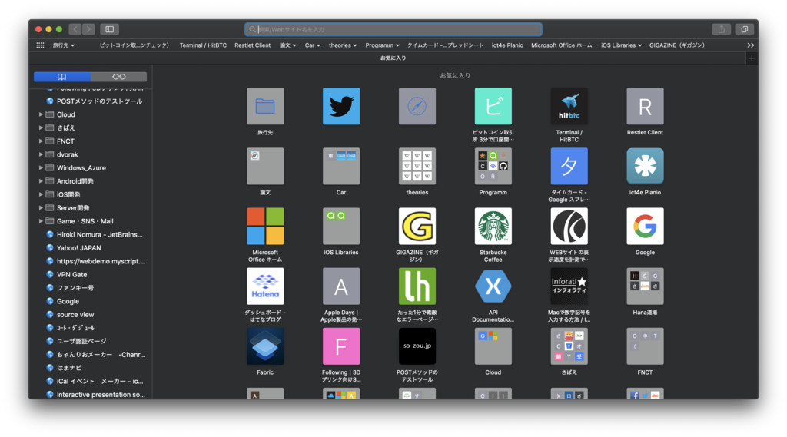Open the Terminal / HitBTC favorite tile
The height and width of the screenshot is (437, 787).
tap(569, 106)
